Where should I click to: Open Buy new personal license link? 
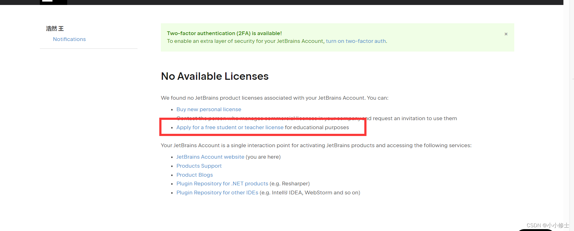coord(209,109)
